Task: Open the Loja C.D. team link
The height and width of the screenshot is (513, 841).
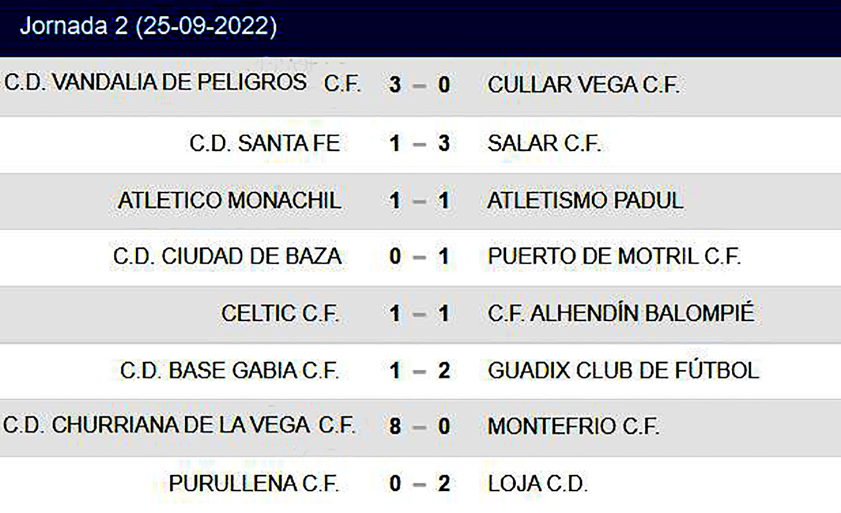Action: pyautogui.click(x=537, y=484)
